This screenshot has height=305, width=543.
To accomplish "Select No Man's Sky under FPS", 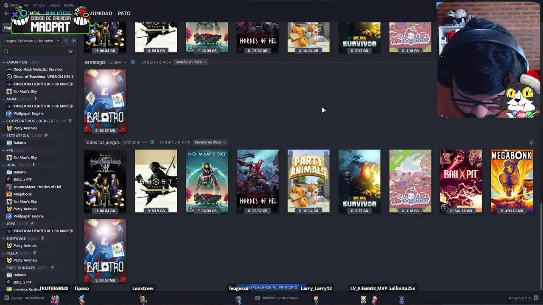I will tap(25, 158).
